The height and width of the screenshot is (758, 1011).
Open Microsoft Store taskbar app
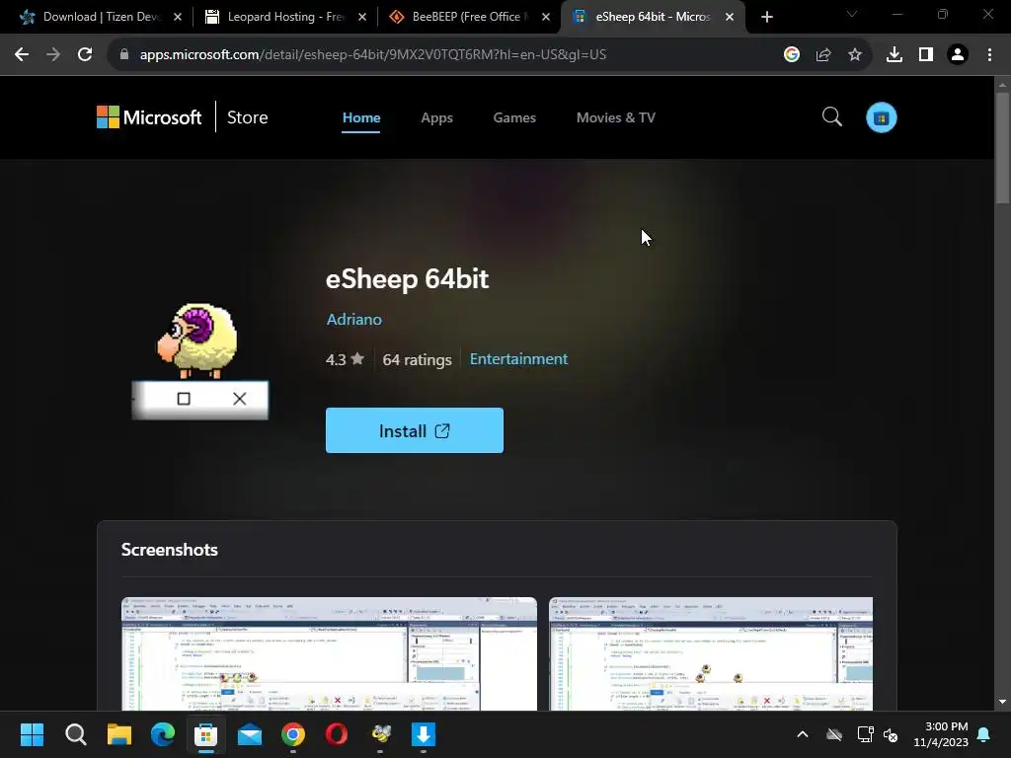[206, 734]
